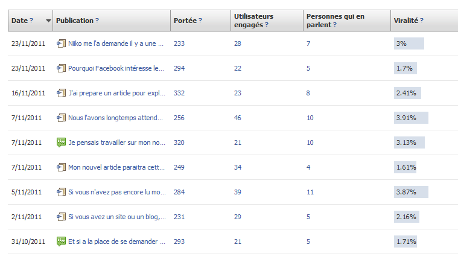Click the green status icon beside "Et si a la place"
458x259 pixels.
coord(60,241)
